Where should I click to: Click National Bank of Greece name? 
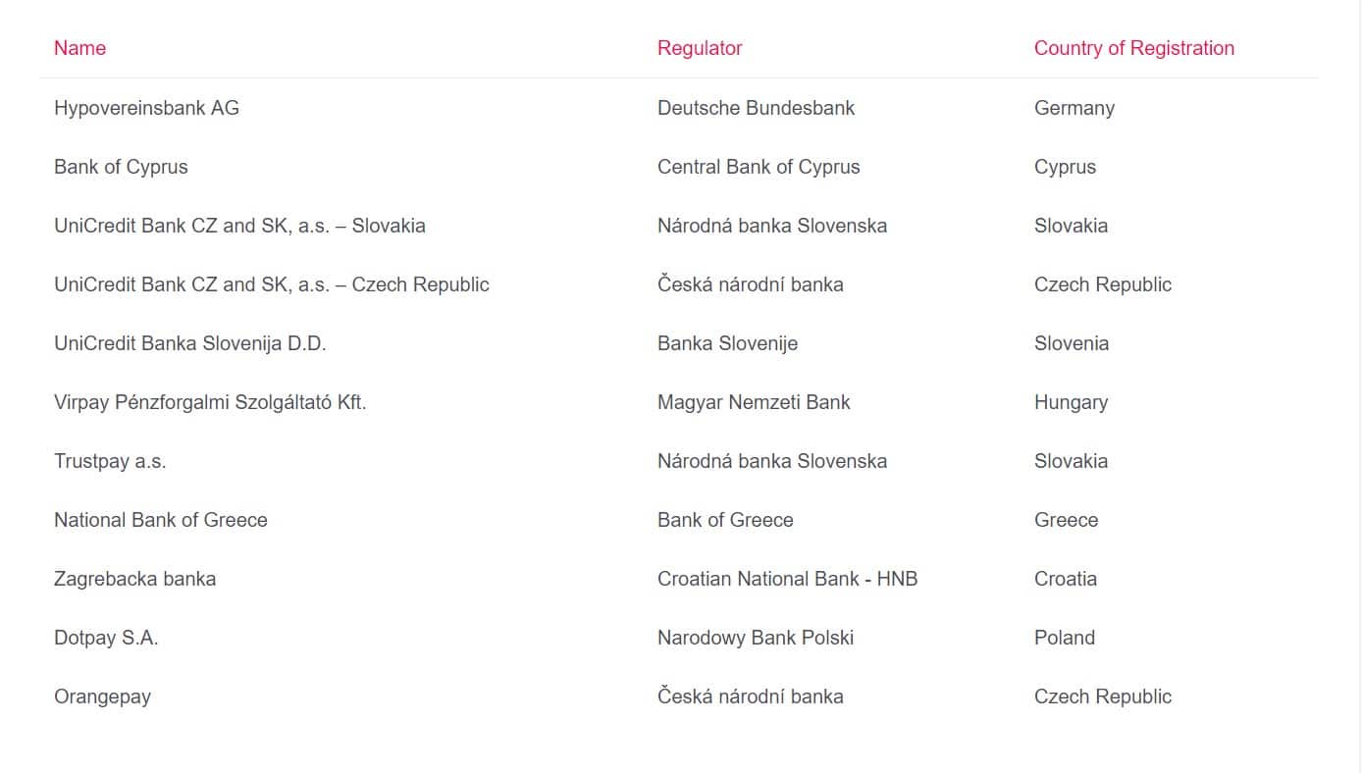(x=161, y=520)
